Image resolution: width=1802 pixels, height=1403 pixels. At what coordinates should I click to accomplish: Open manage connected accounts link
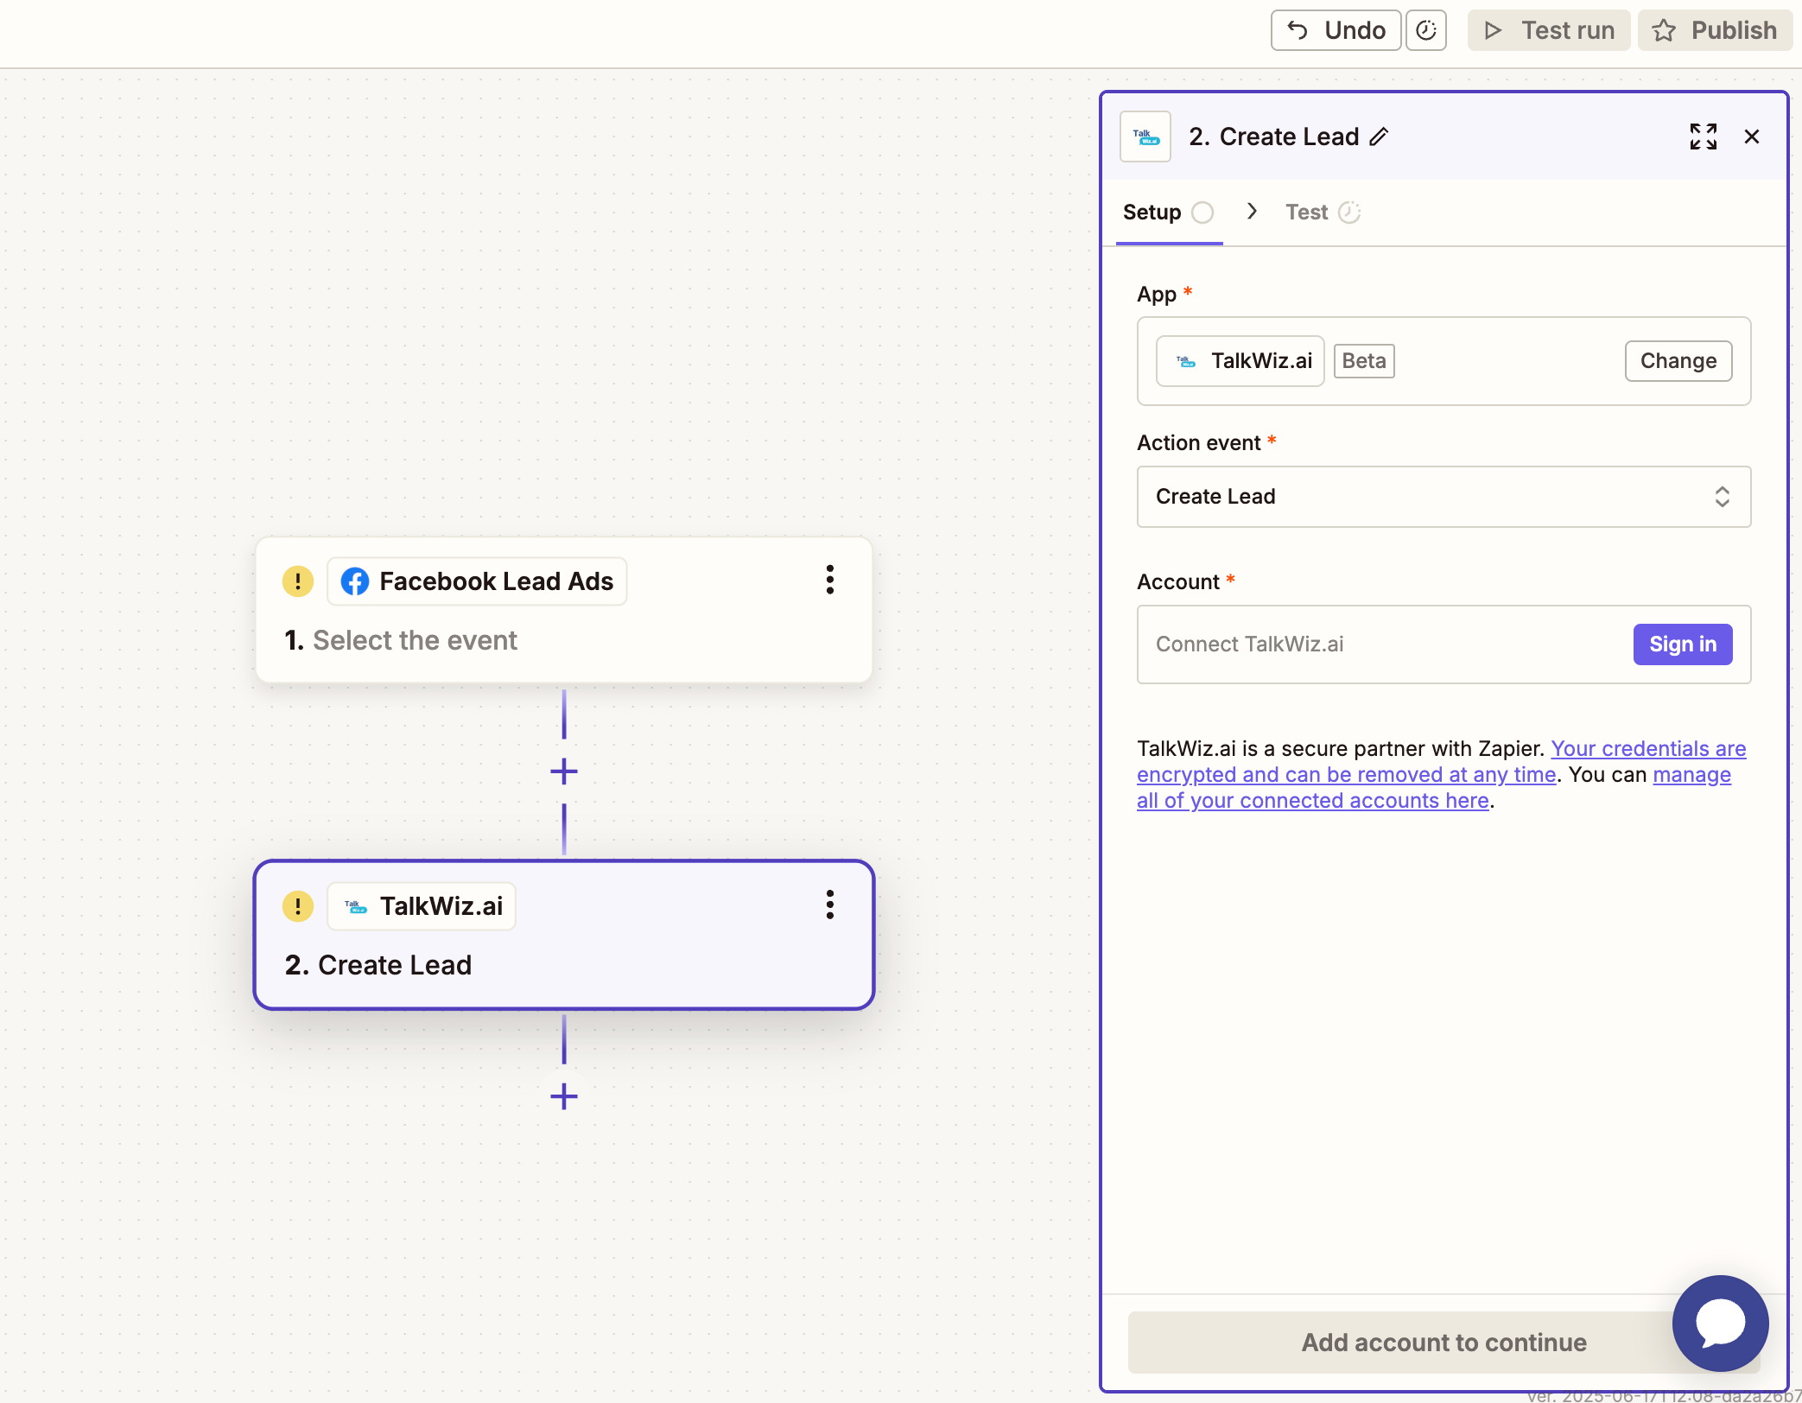pos(1434,787)
